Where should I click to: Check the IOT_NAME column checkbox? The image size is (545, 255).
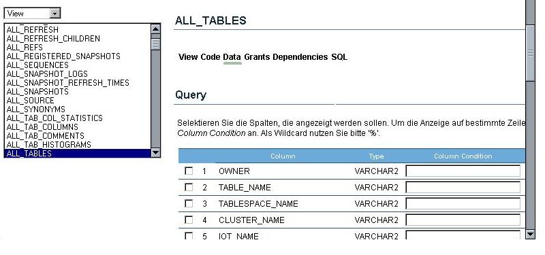pos(189,236)
